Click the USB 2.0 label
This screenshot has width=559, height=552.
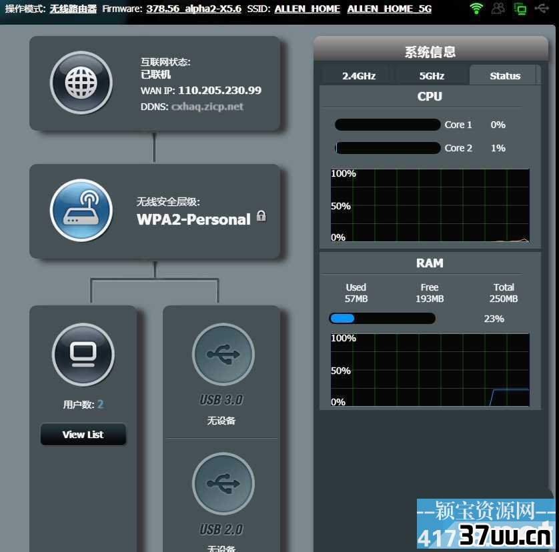click(x=221, y=529)
